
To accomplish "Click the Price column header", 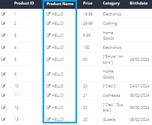I will click(x=88, y=3).
